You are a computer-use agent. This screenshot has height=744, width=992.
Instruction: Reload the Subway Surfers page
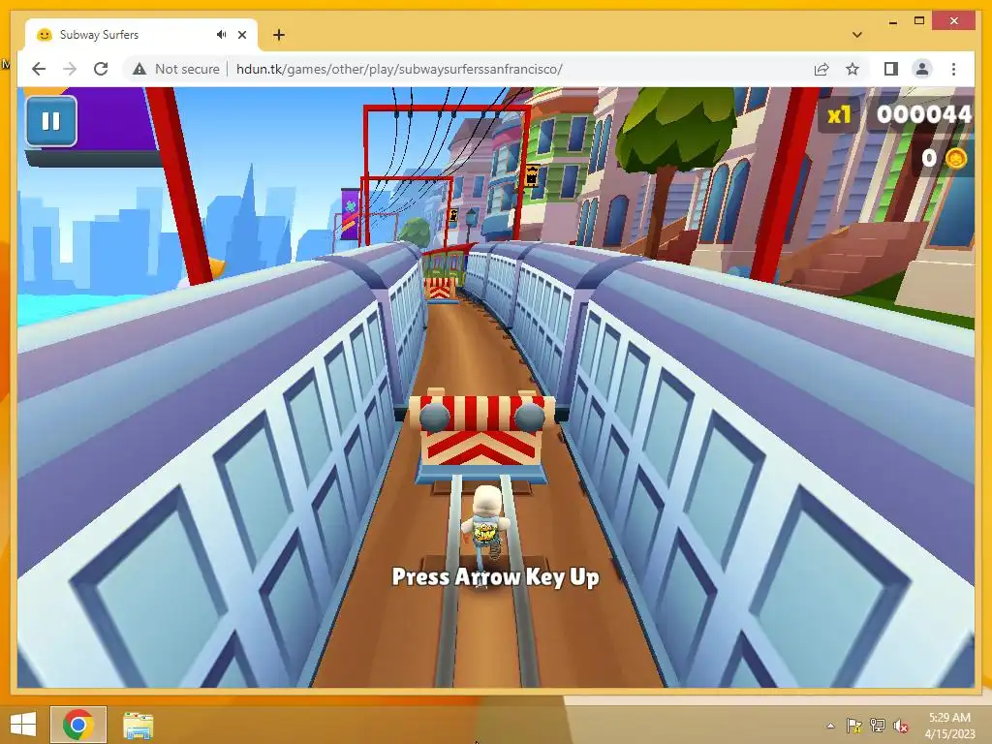(101, 69)
